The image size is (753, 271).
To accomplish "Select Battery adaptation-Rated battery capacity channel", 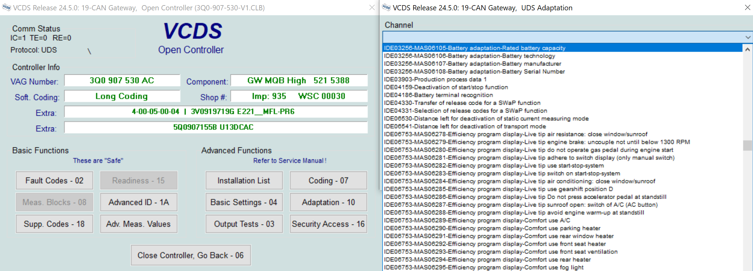I will pyautogui.click(x=563, y=48).
